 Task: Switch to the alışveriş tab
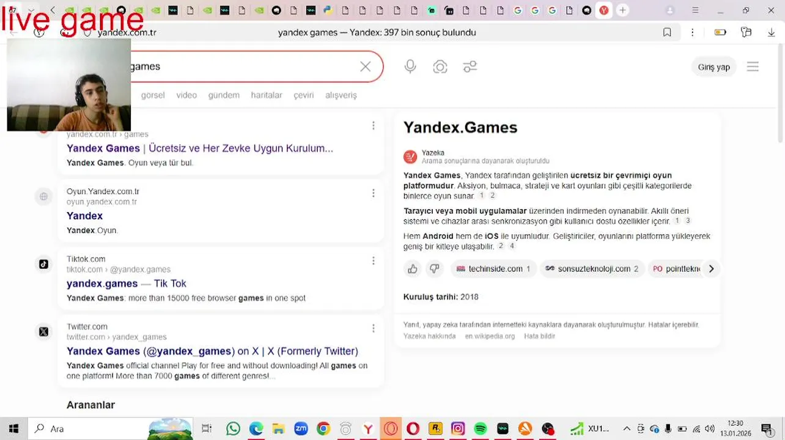click(x=341, y=95)
